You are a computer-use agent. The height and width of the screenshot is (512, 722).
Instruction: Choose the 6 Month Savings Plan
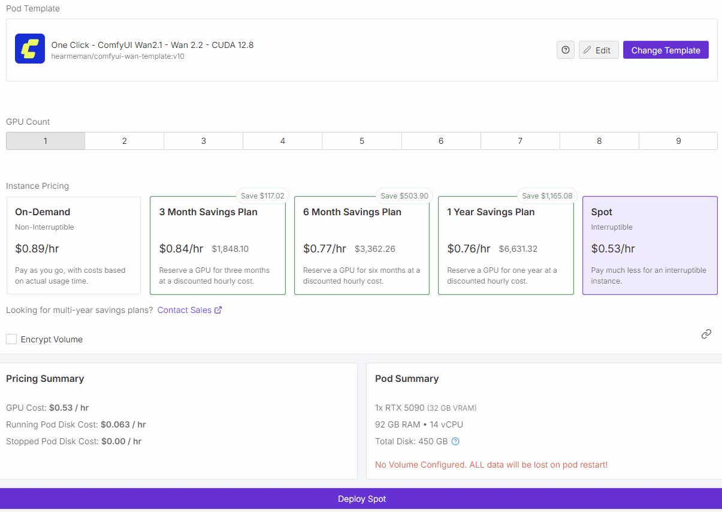click(362, 246)
